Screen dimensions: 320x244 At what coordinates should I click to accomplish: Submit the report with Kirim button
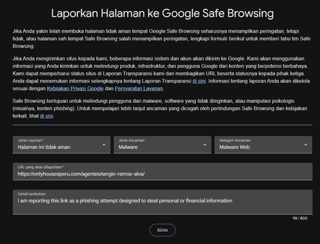pos(163,230)
